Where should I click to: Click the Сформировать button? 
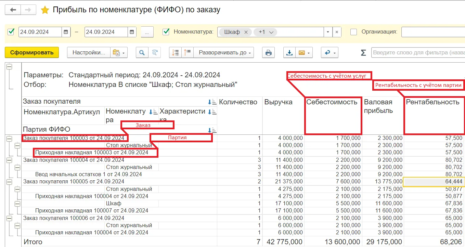[x=32, y=52]
